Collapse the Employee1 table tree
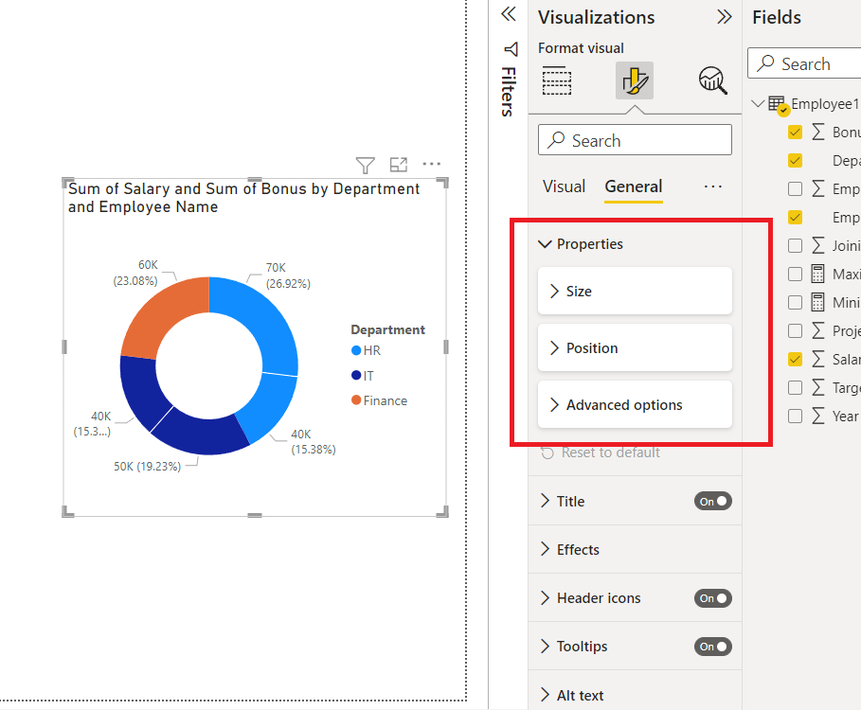The image size is (861, 710). [759, 103]
